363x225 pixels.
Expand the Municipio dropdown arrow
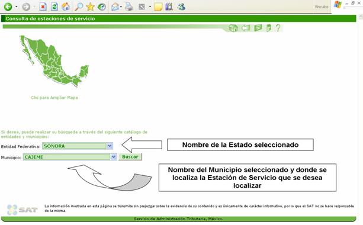pyautogui.click(x=114, y=157)
